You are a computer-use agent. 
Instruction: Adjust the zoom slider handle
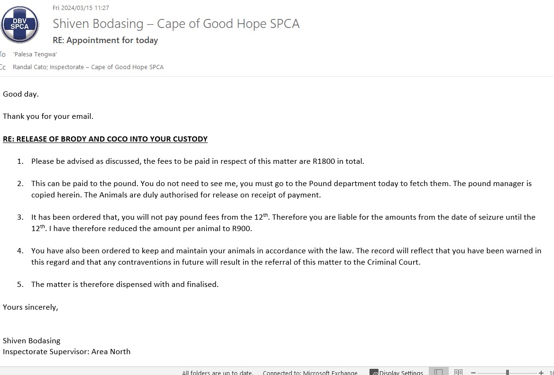point(508,373)
